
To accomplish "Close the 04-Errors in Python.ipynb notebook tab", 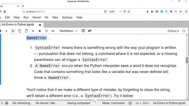I will [40, 25].
